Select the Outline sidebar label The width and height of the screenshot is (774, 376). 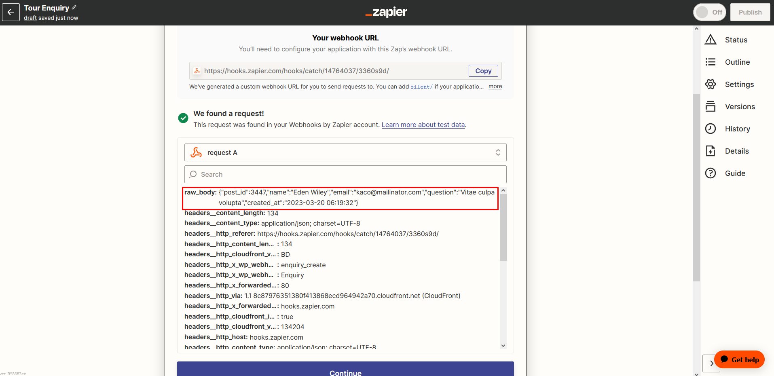coord(737,62)
